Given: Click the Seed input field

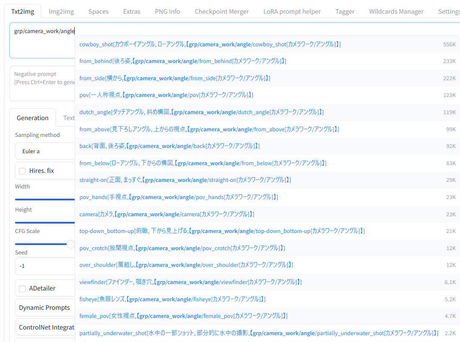Looking at the screenshot, I should click(x=45, y=266).
